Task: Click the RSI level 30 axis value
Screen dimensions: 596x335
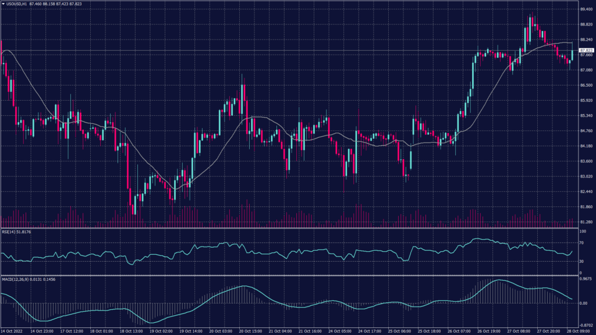Action: [582, 262]
